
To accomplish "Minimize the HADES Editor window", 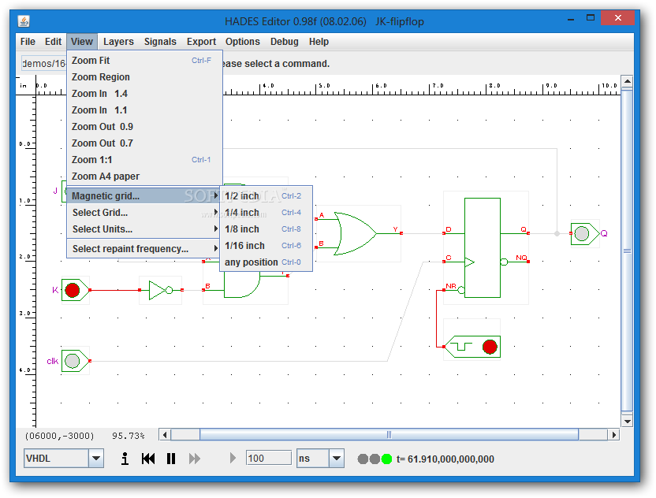I will click(571, 19).
